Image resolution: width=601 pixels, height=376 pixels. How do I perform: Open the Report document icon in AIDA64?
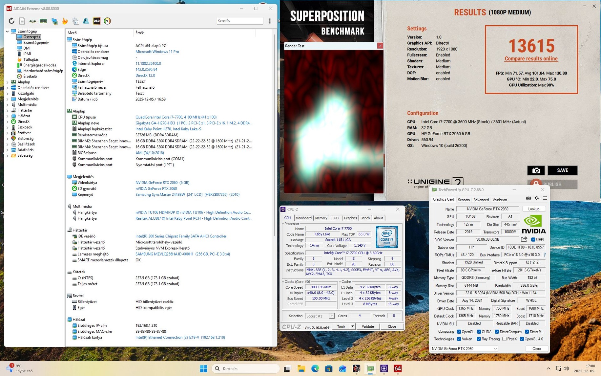(22, 21)
